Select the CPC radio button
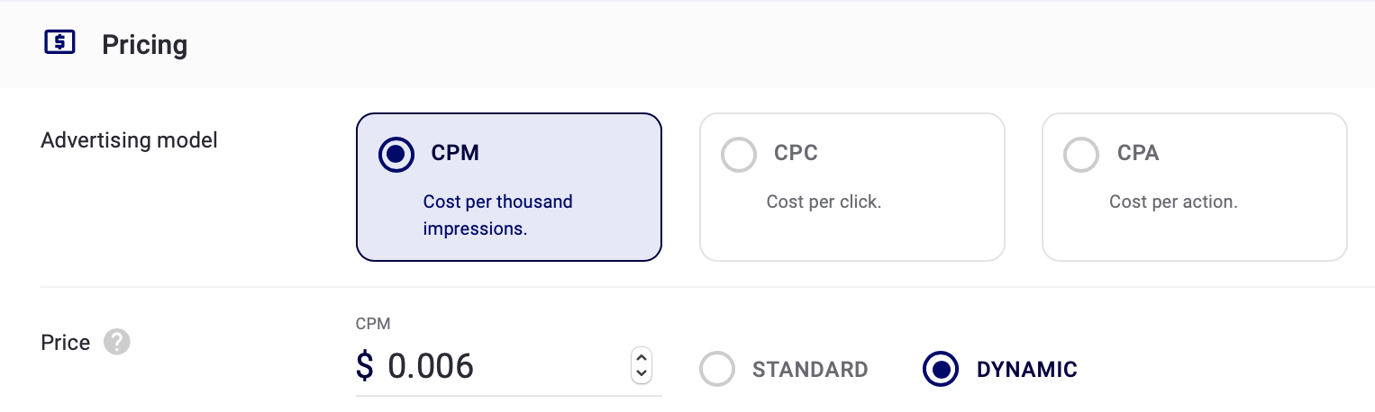The width and height of the screenshot is (1375, 412). click(x=739, y=155)
